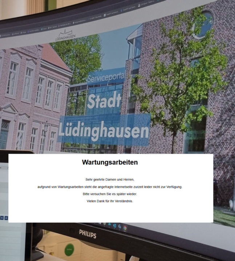Viewport: 235px width, 261px height.
Task: Open Google Chrome from the taskbar
Action: [125, 228]
